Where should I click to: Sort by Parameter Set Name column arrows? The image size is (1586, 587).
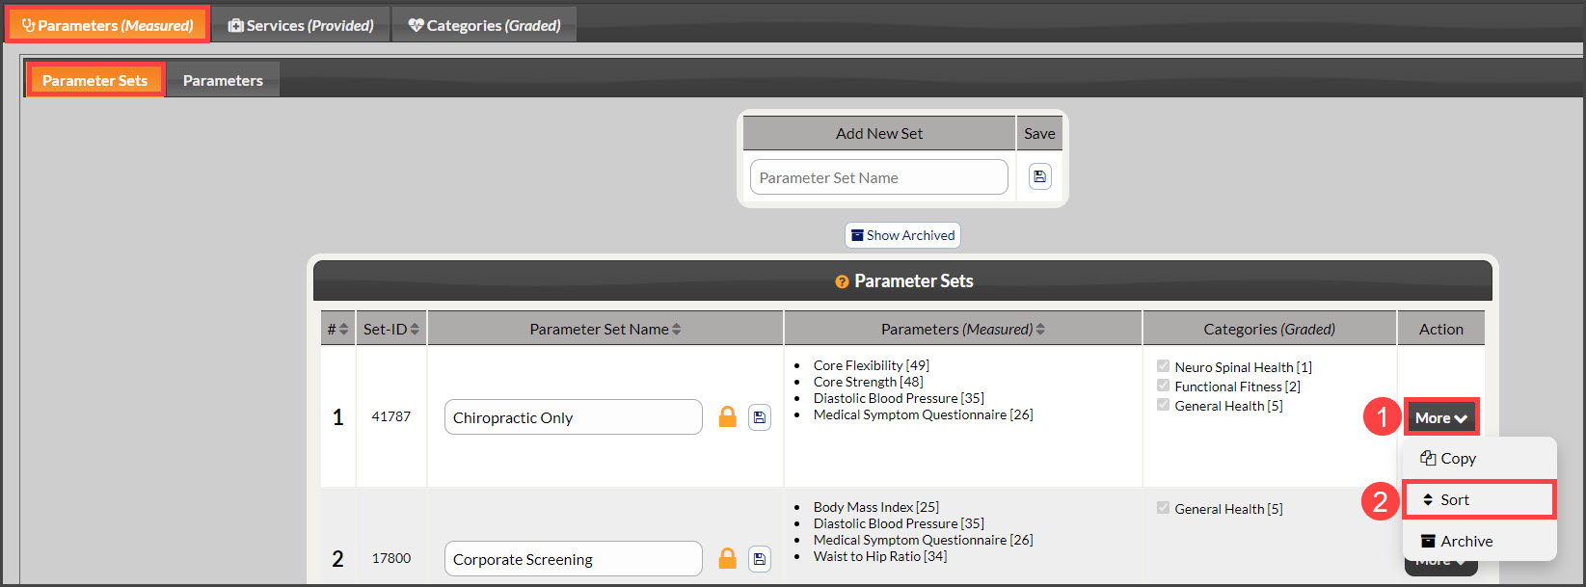677,329
